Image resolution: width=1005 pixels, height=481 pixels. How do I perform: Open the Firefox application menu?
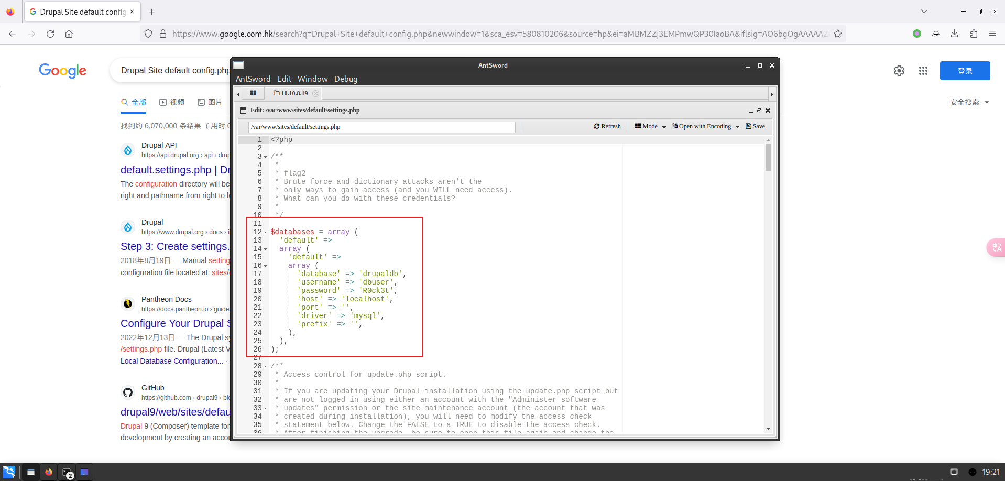pos(992,34)
